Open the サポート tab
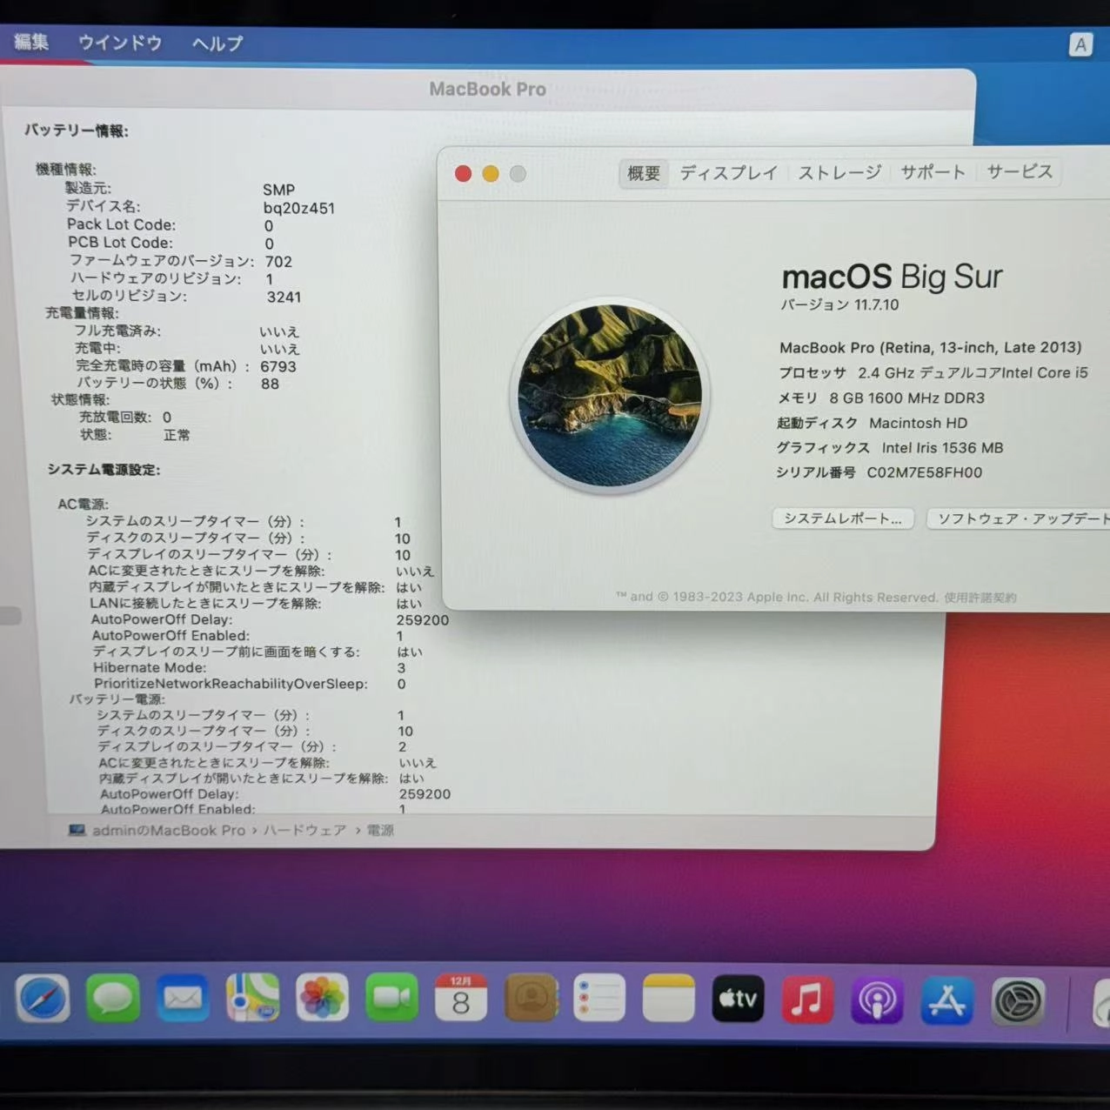The height and width of the screenshot is (1110, 1110). pyautogui.click(x=933, y=171)
